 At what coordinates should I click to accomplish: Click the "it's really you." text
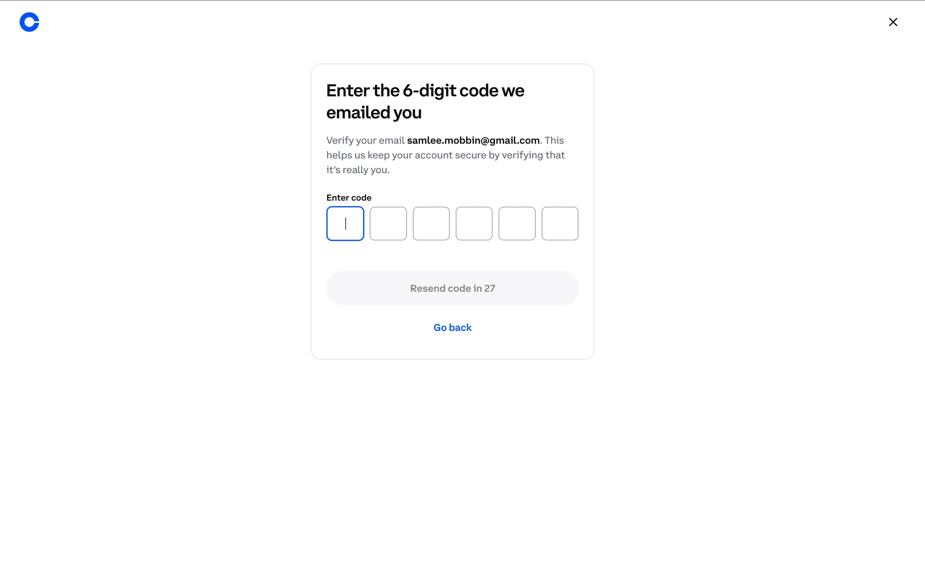tap(358, 170)
